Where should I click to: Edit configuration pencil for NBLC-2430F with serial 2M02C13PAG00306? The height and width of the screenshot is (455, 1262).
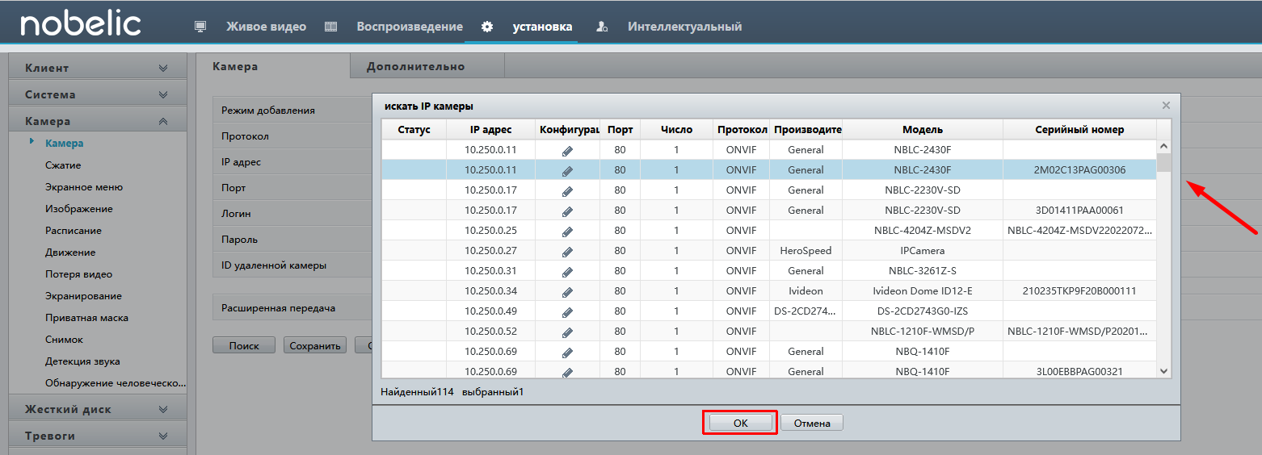pyautogui.click(x=567, y=170)
